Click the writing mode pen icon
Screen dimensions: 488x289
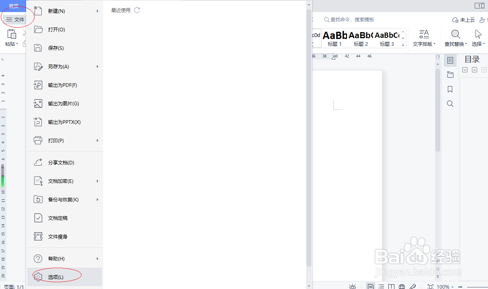coord(412,286)
